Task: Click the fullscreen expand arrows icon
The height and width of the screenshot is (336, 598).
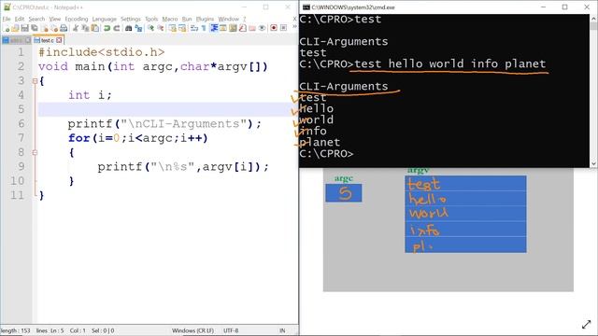Action: (x=586, y=325)
